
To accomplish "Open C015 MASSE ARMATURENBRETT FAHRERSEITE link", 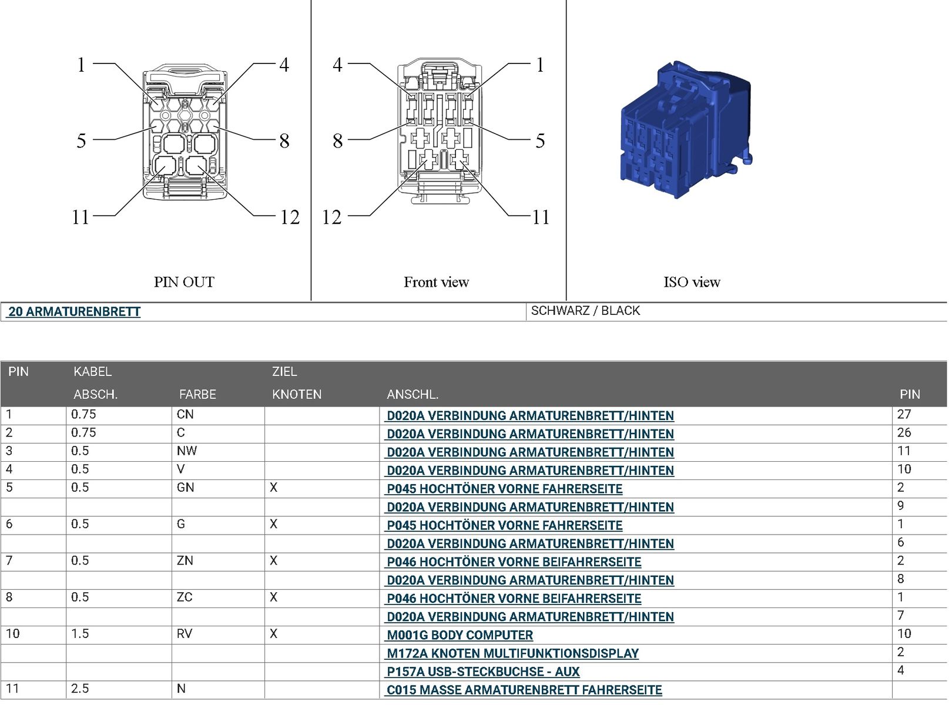I will pyautogui.click(x=524, y=690).
